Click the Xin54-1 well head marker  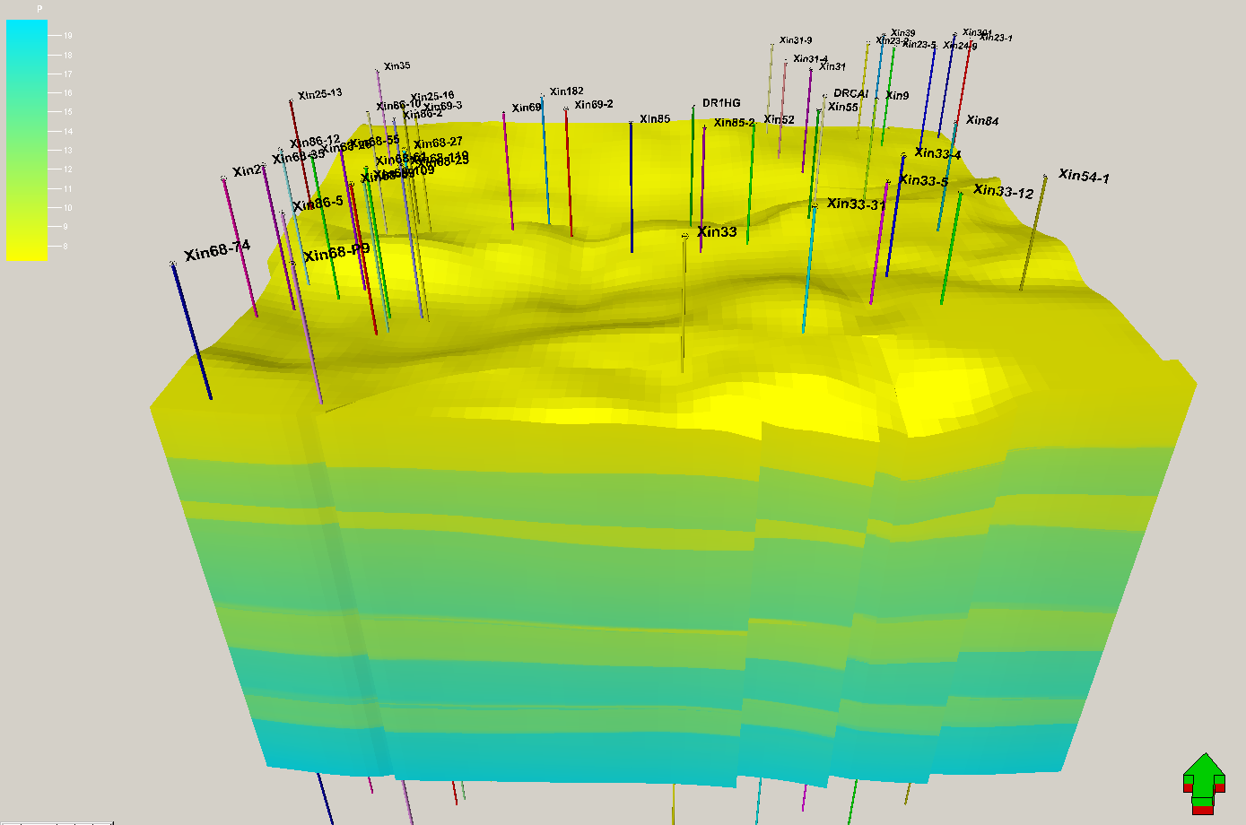coord(1045,177)
